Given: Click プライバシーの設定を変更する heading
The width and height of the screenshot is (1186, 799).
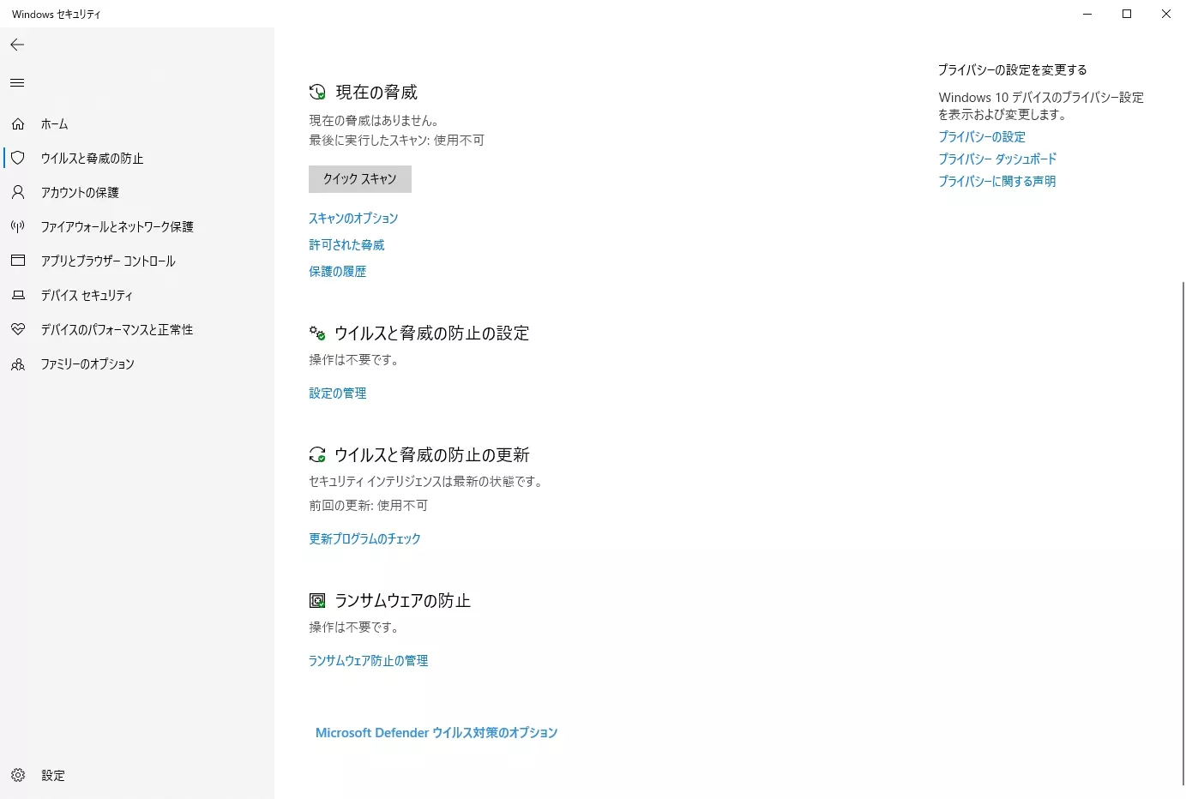Looking at the screenshot, I should (x=1013, y=70).
